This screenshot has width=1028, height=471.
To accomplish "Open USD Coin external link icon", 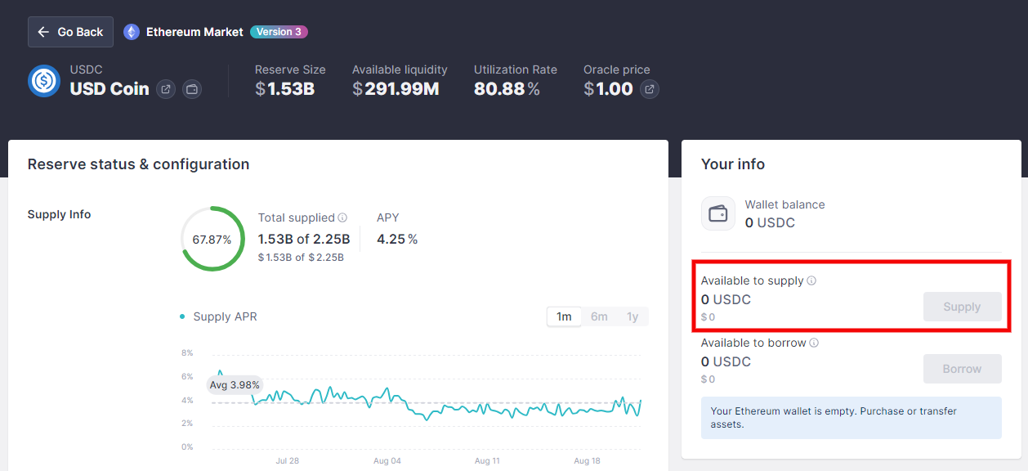I will [166, 89].
